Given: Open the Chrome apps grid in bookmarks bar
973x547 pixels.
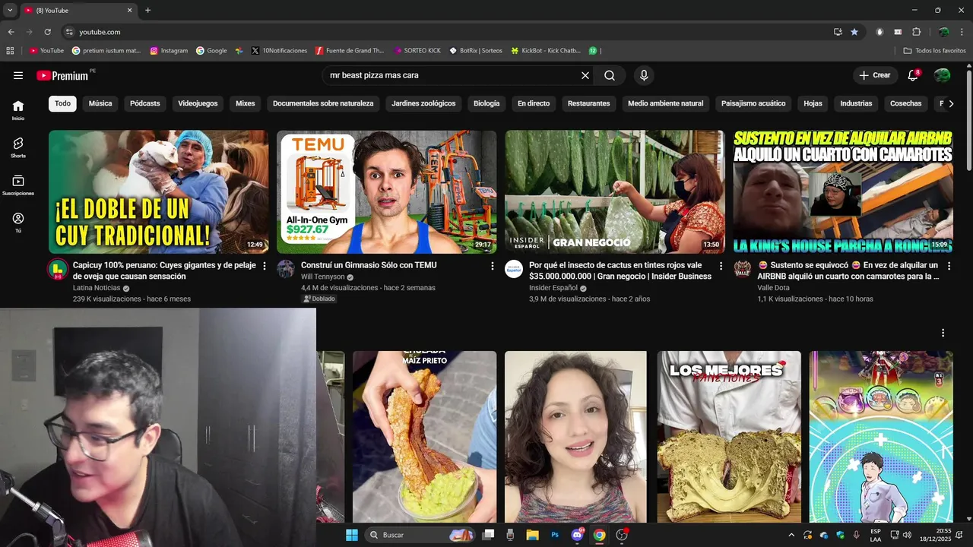Looking at the screenshot, I should tap(10, 51).
